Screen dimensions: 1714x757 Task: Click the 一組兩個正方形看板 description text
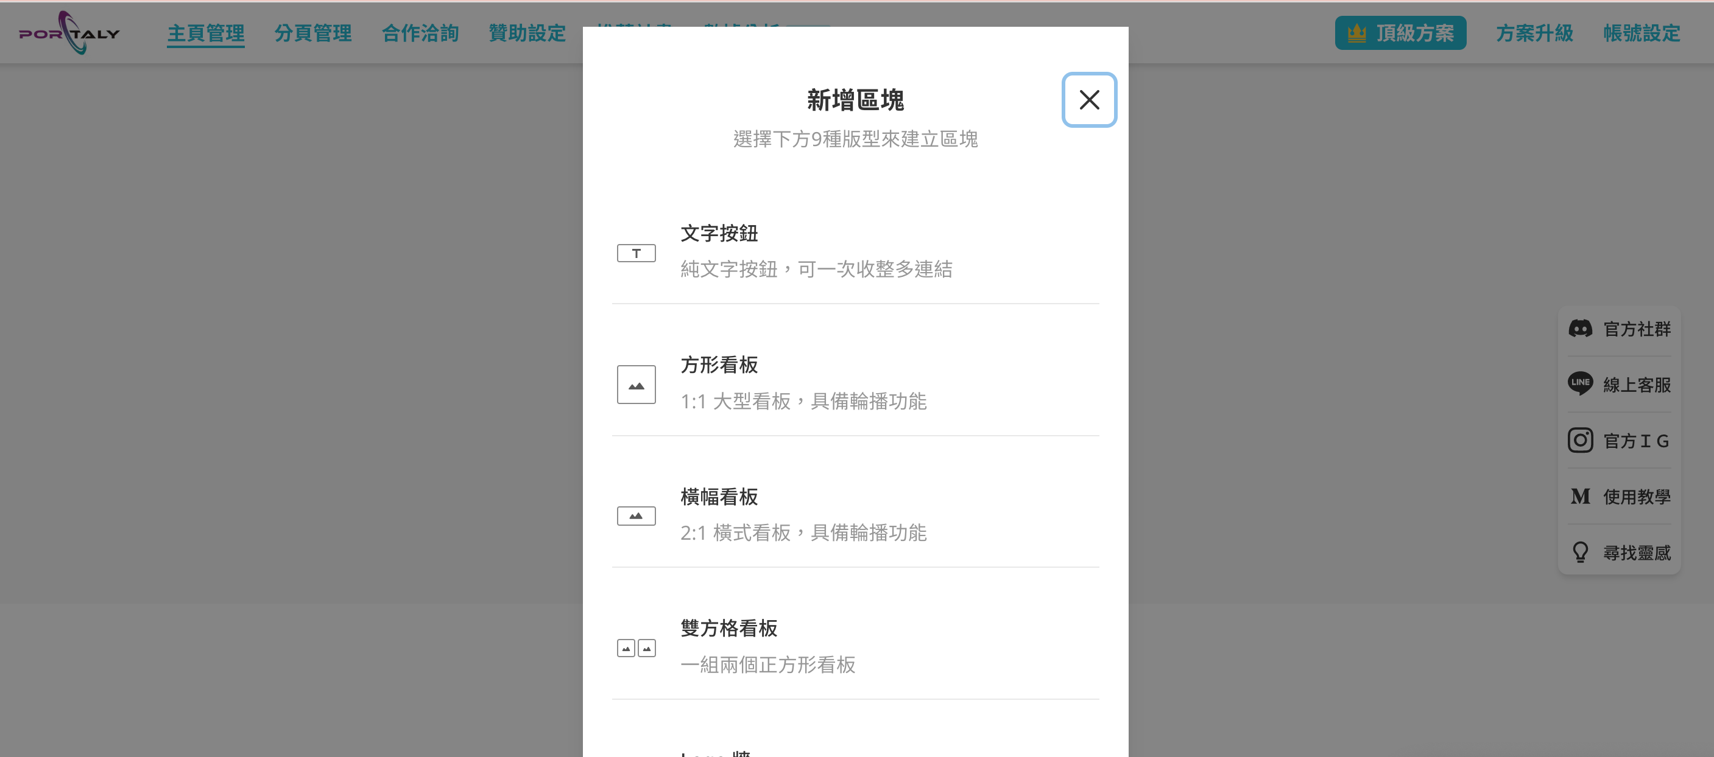coord(767,665)
